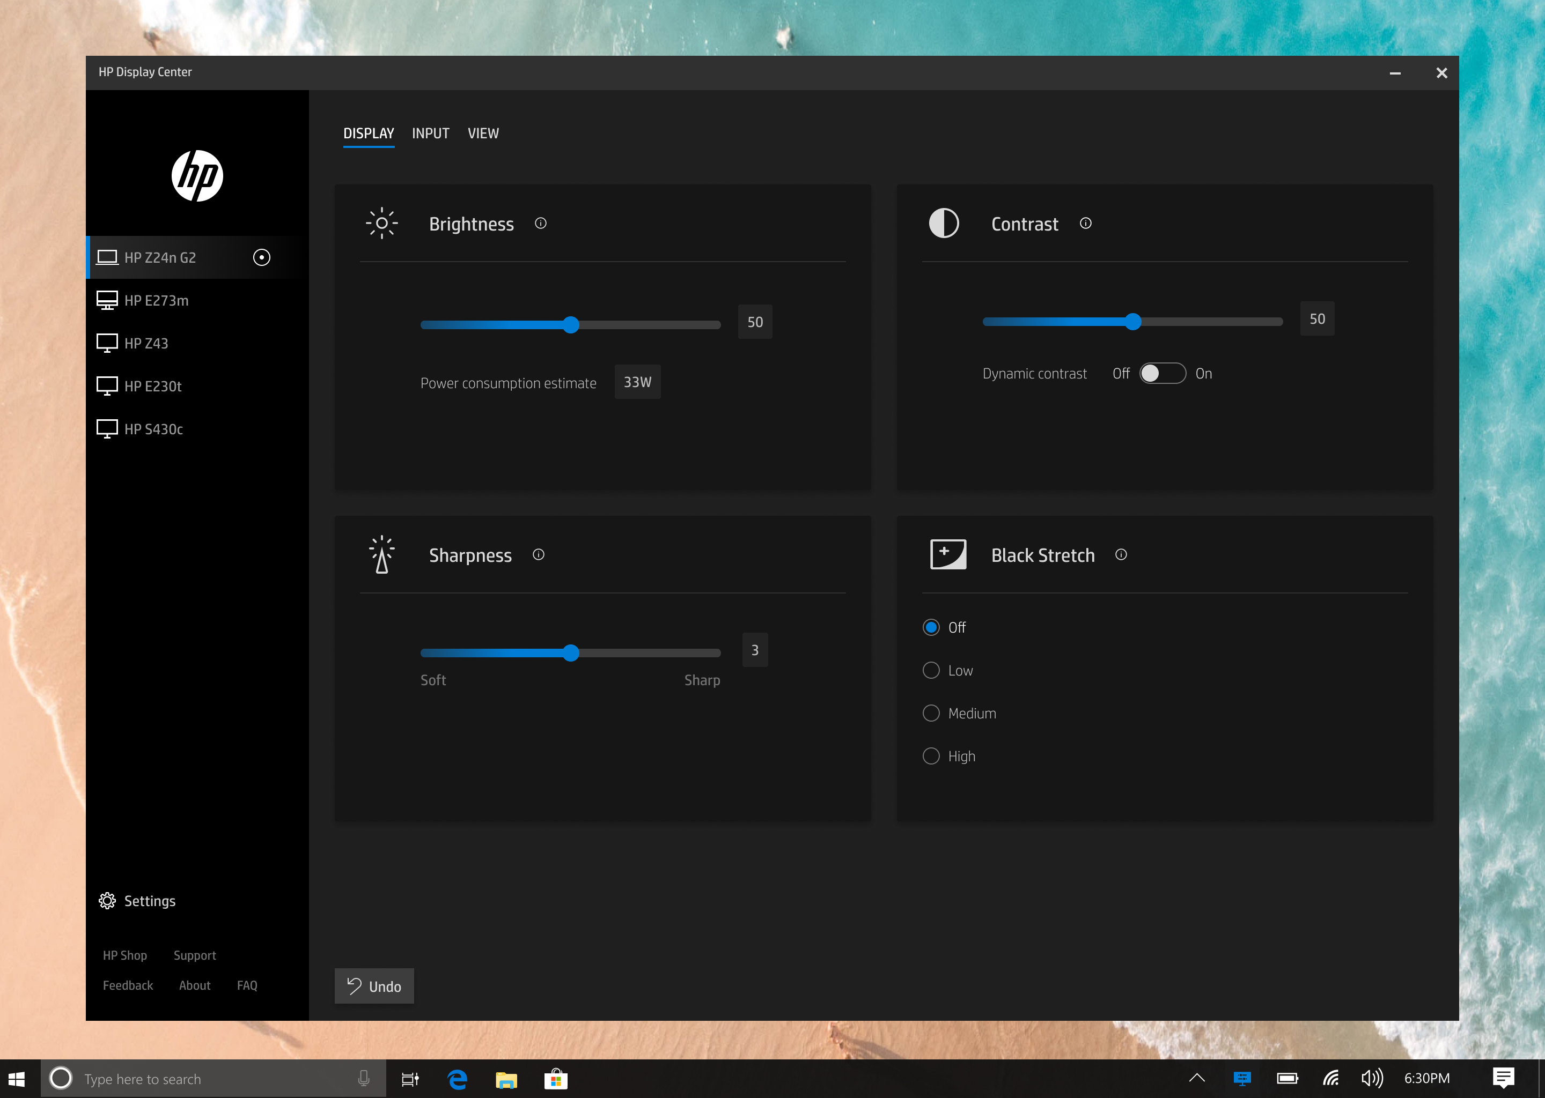
Task: Select HP E273m monitor in sidebar
Action: [197, 300]
